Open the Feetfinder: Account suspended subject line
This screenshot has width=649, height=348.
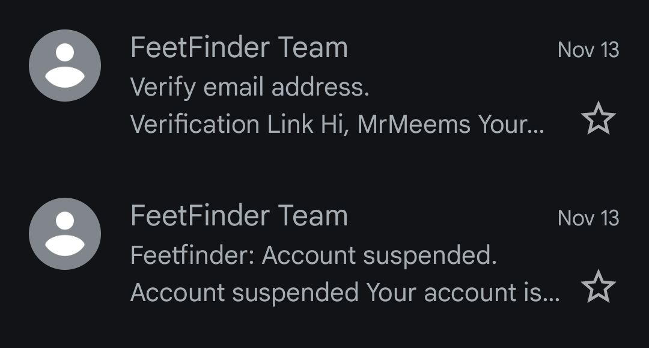(x=313, y=255)
